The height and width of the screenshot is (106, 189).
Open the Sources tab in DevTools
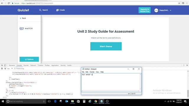tap(26, 65)
